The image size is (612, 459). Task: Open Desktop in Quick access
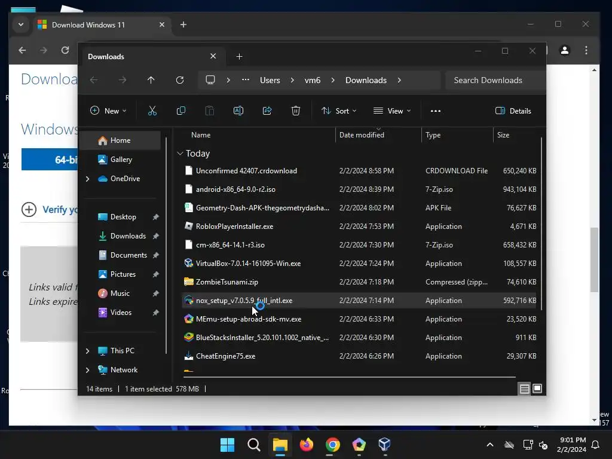(121, 217)
